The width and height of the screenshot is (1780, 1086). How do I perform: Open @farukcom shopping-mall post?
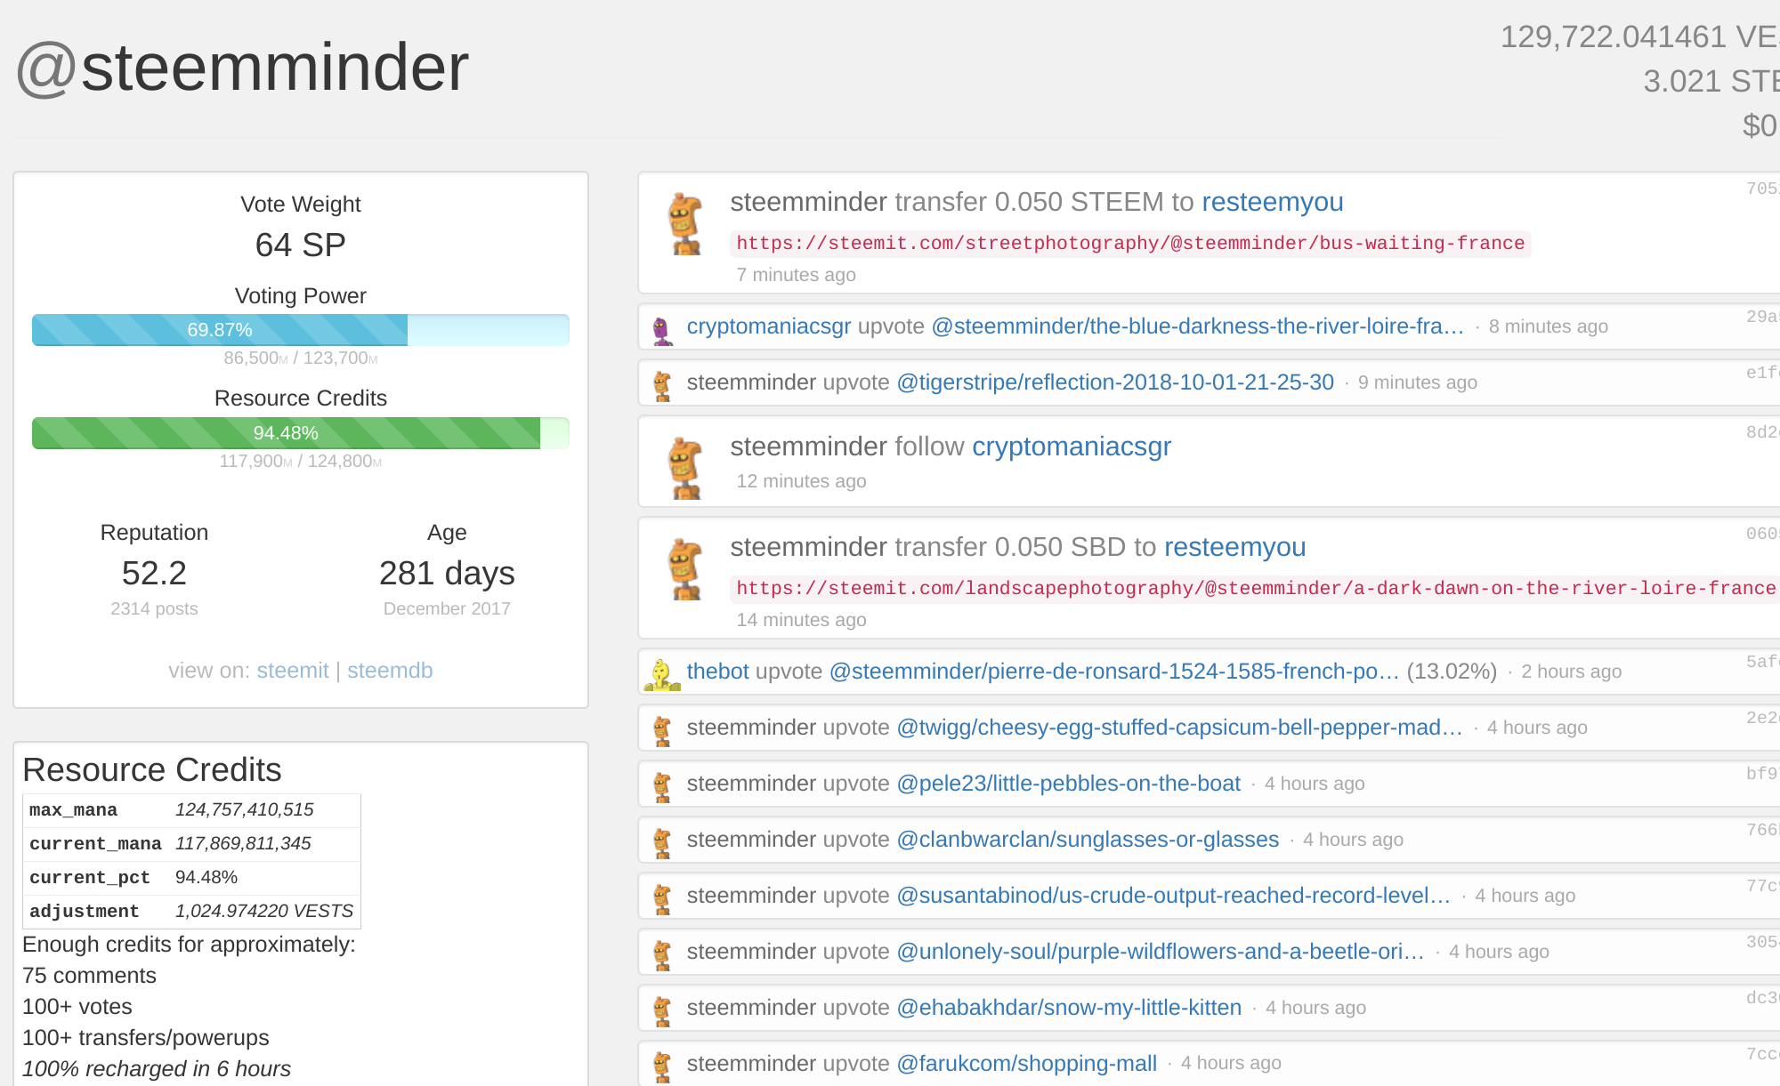coord(1027,1064)
